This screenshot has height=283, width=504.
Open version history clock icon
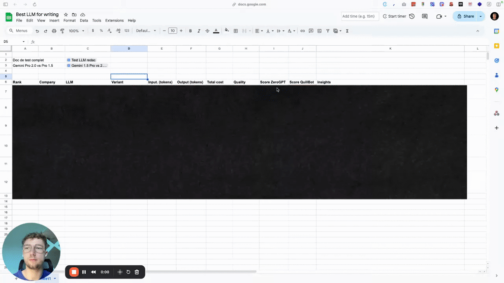pos(412,16)
